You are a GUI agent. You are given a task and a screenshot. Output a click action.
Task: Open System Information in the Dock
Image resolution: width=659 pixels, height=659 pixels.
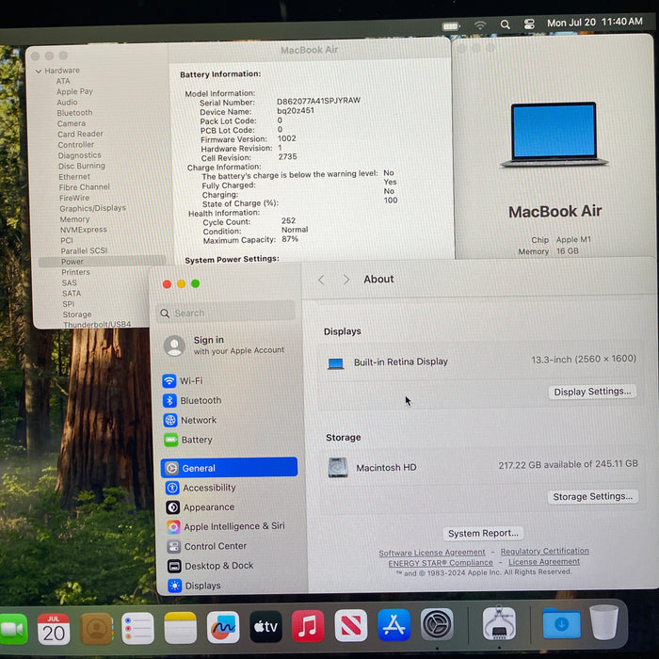coord(499,623)
